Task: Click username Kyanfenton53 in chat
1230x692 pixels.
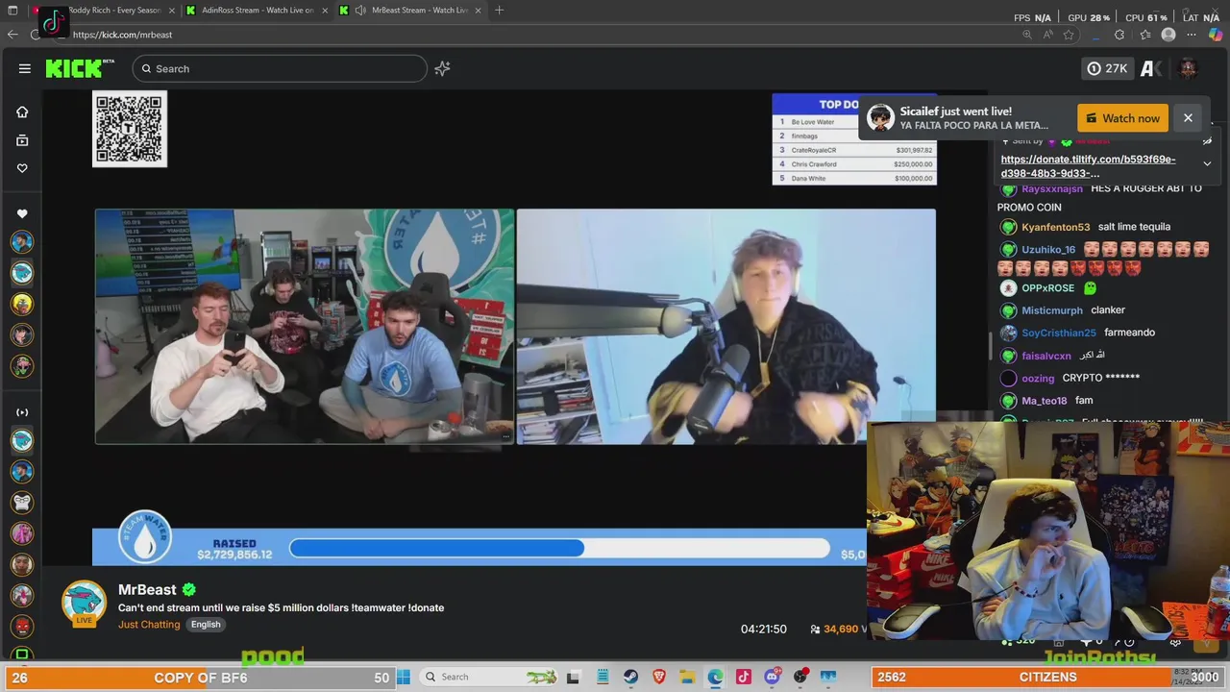Action: coord(1055,227)
